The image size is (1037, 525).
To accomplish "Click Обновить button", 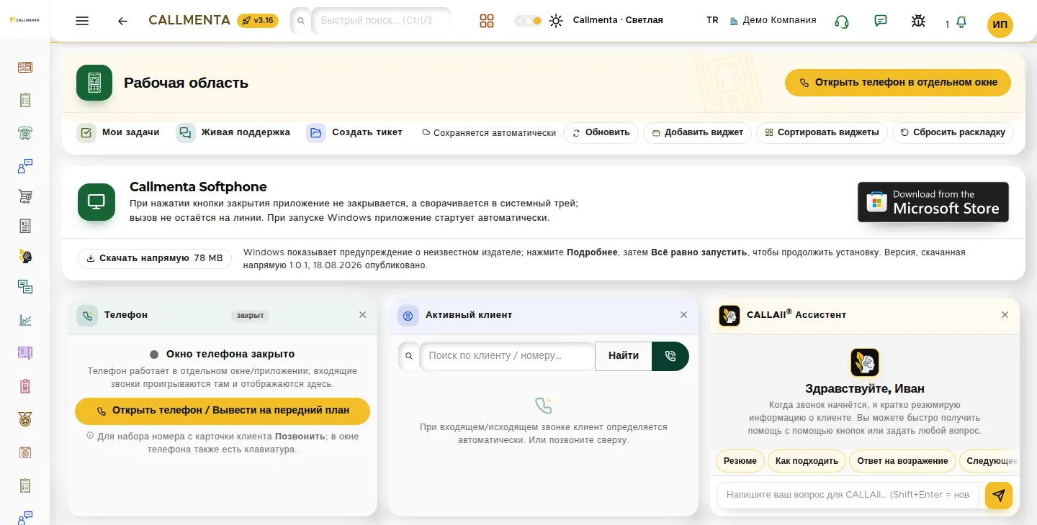I will 601,132.
